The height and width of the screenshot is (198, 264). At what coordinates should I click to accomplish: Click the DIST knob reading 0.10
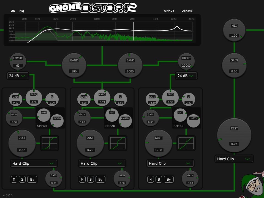[x=159, y=143]
